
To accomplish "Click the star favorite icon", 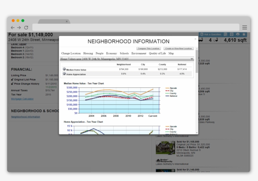I will 244,34.
